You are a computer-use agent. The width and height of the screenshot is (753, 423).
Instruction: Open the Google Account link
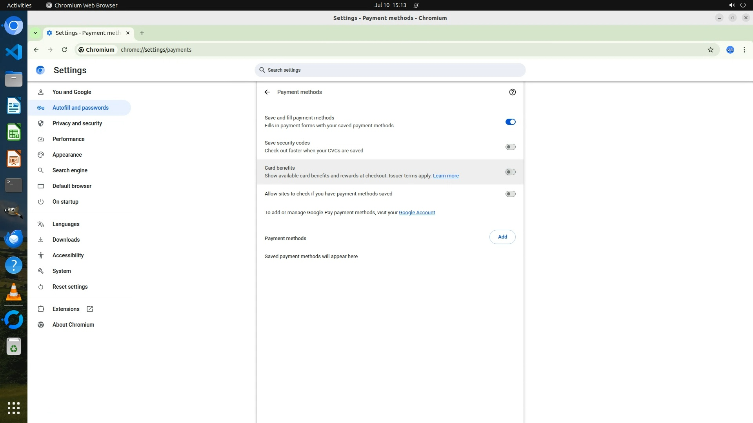click(417, 213)
